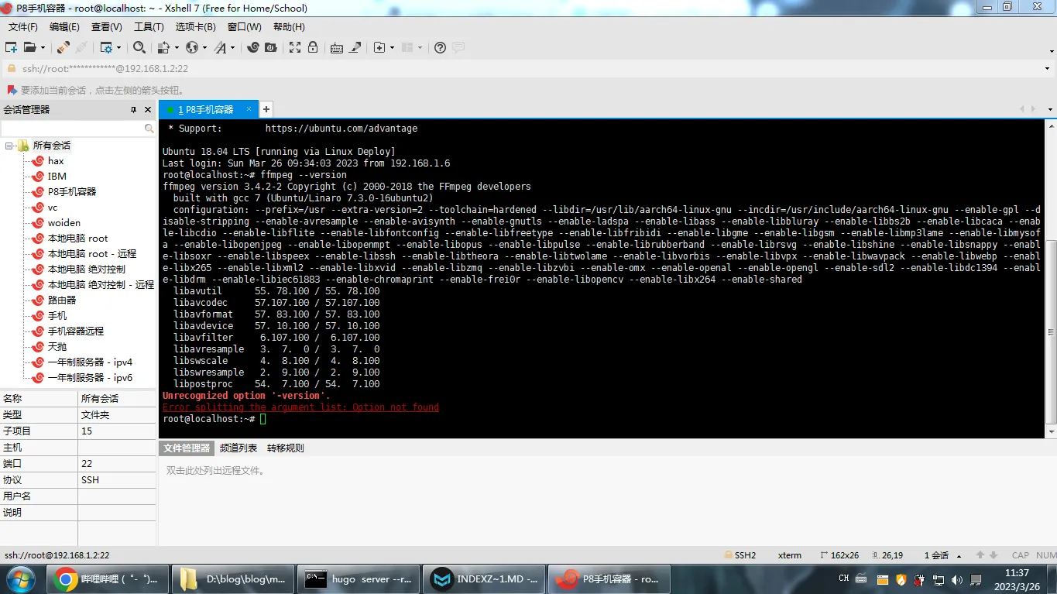Collapse the 所有会话 tree node

click(9, 146)
